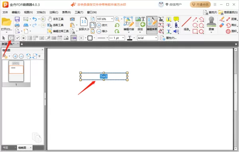Click the fill color swatch with X
Screen dimensions: 239x152
pyautogui.click(x=81, y=38)
